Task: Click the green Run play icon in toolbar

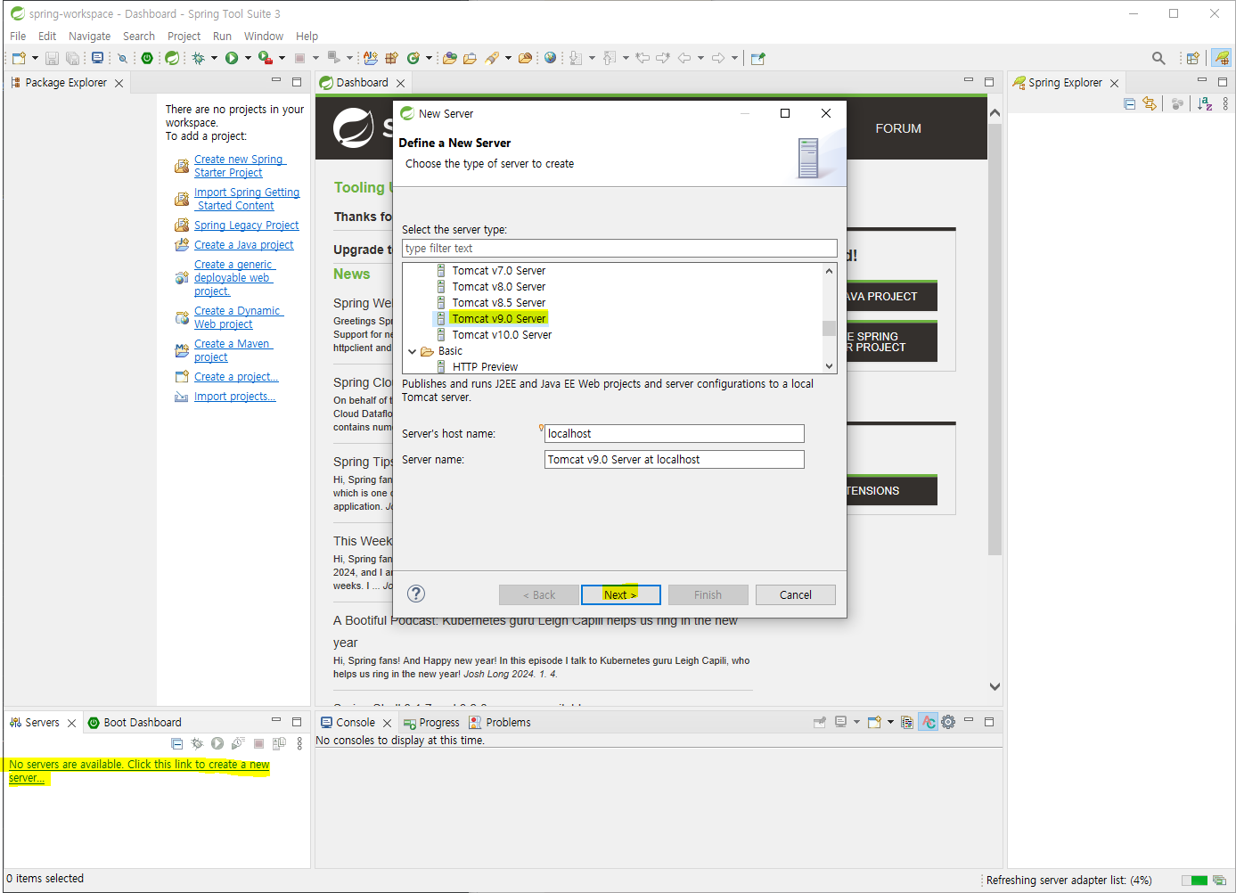Action: pos(232,58)
